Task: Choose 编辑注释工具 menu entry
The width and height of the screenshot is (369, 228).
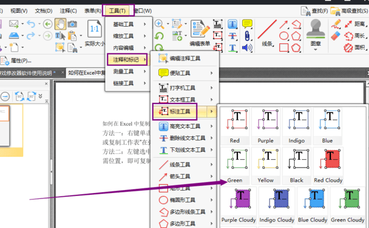Action: click(x=185, y=58)
